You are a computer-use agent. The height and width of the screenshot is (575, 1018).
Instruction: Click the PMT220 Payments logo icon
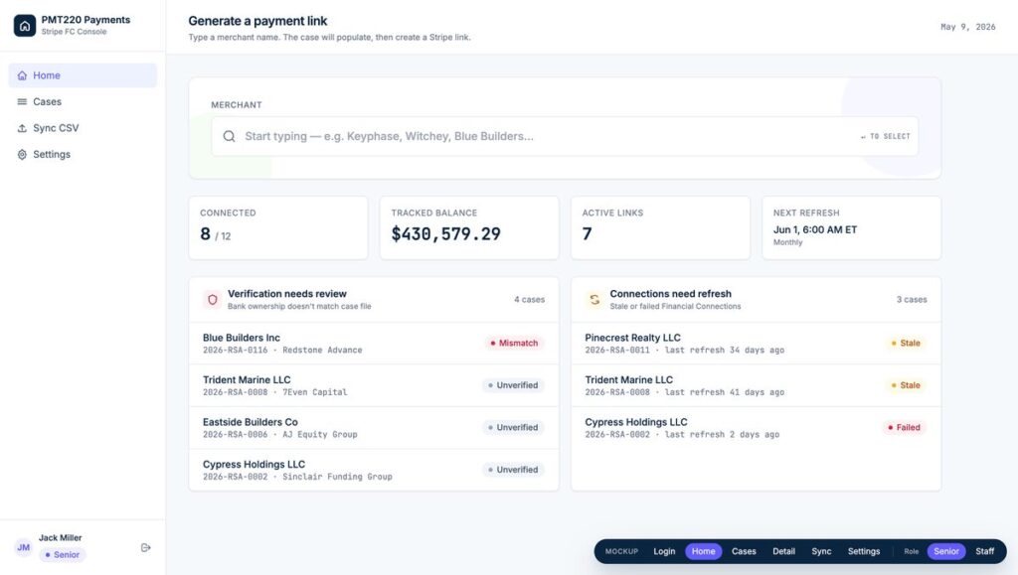(x=25, y=25)
